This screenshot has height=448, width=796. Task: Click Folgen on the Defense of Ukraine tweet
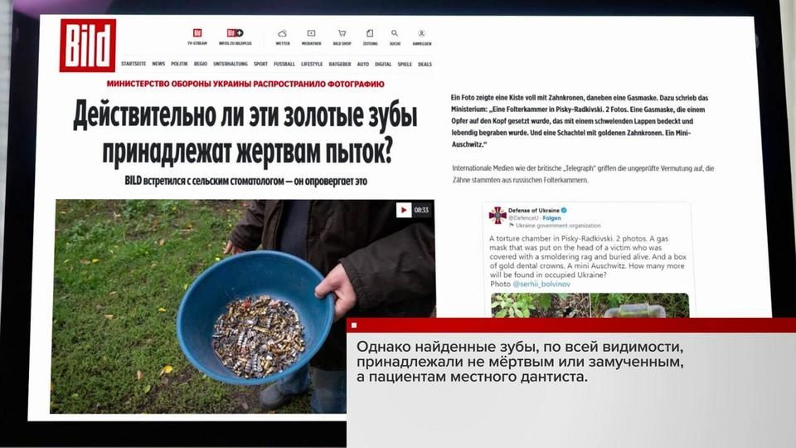coord(550,220)
